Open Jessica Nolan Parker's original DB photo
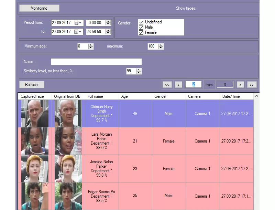 coord(68,169)
